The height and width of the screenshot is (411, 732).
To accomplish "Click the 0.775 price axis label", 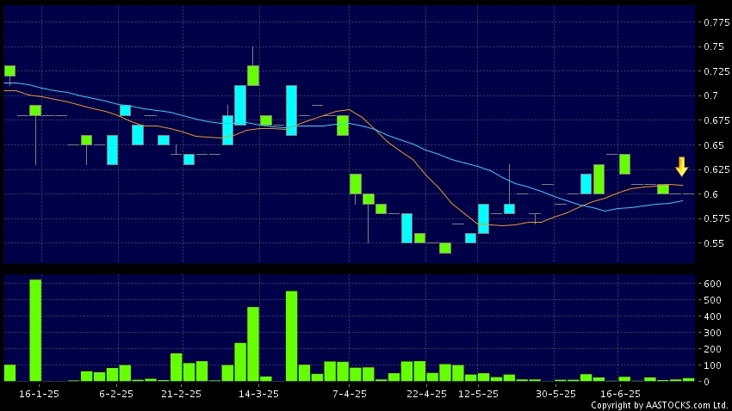I will 716,22.
